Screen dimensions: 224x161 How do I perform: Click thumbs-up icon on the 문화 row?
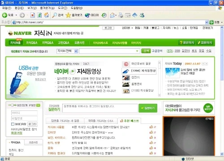[x=151, y=148]
